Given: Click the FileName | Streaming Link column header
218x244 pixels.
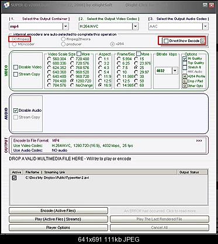Looking at the screenshot, I should [100, 172].
